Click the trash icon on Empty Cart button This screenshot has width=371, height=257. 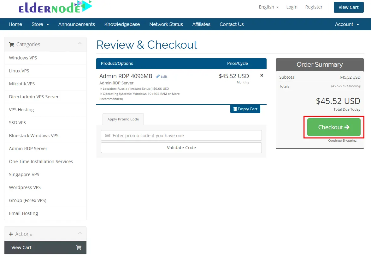point(235,109)
